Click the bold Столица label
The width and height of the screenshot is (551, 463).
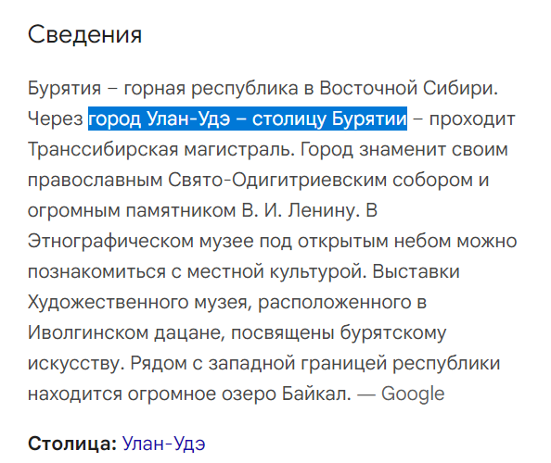point(72,444)
